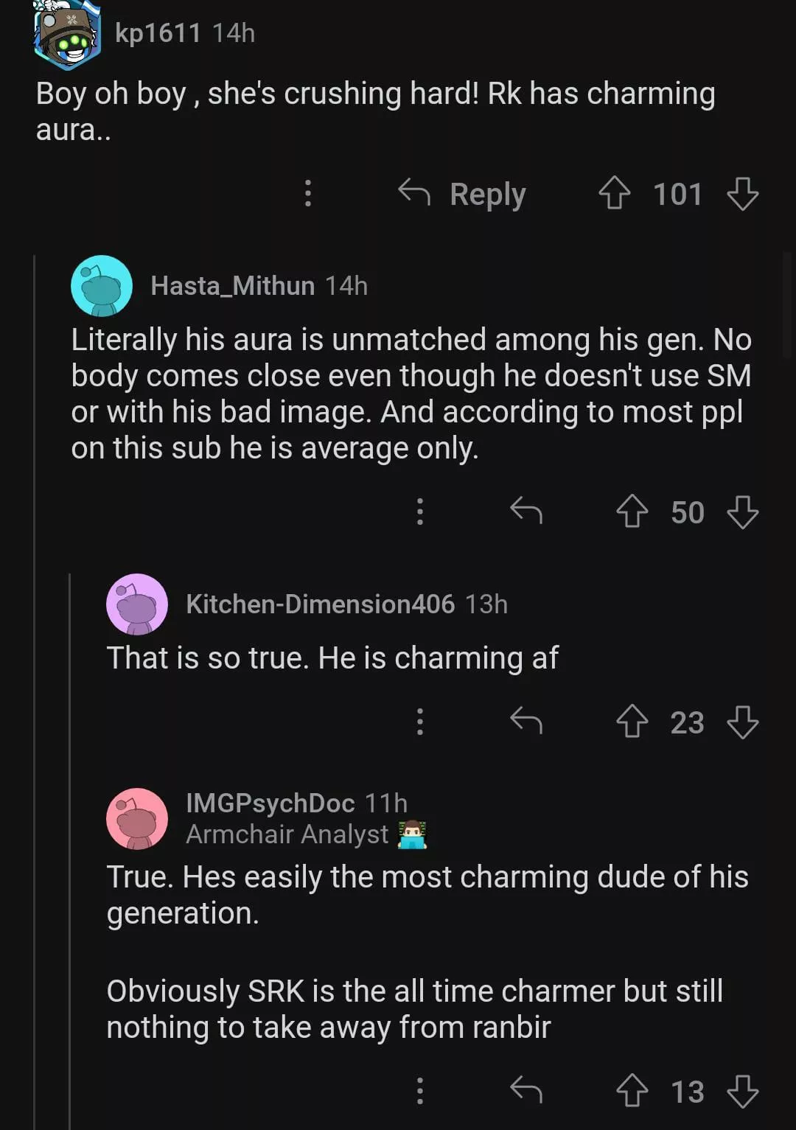Downvote Hasta_Mithun's comment
This screenshot has height=1130, width=796.
[x=742, y=512]
